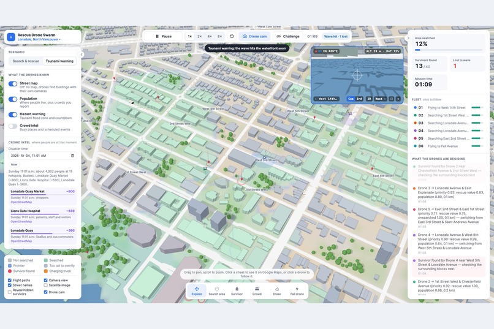Image resolution: width=494 pixels, height=329 pixels.
Task: Open the Drone 3 Lonsdale Avenue decision entry
Action: point(449,195)
